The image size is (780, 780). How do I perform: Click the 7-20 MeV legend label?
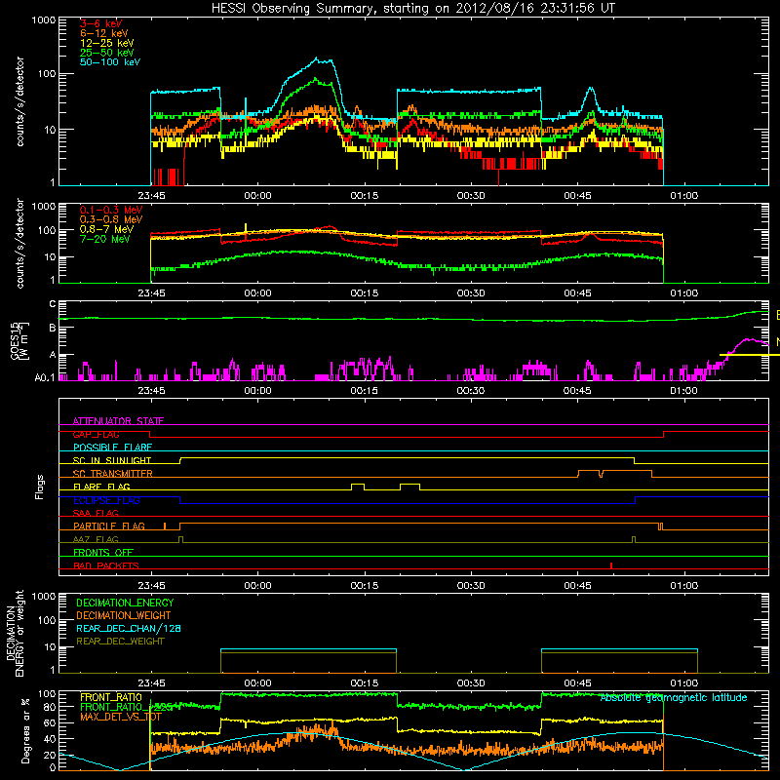click(104, 239)
